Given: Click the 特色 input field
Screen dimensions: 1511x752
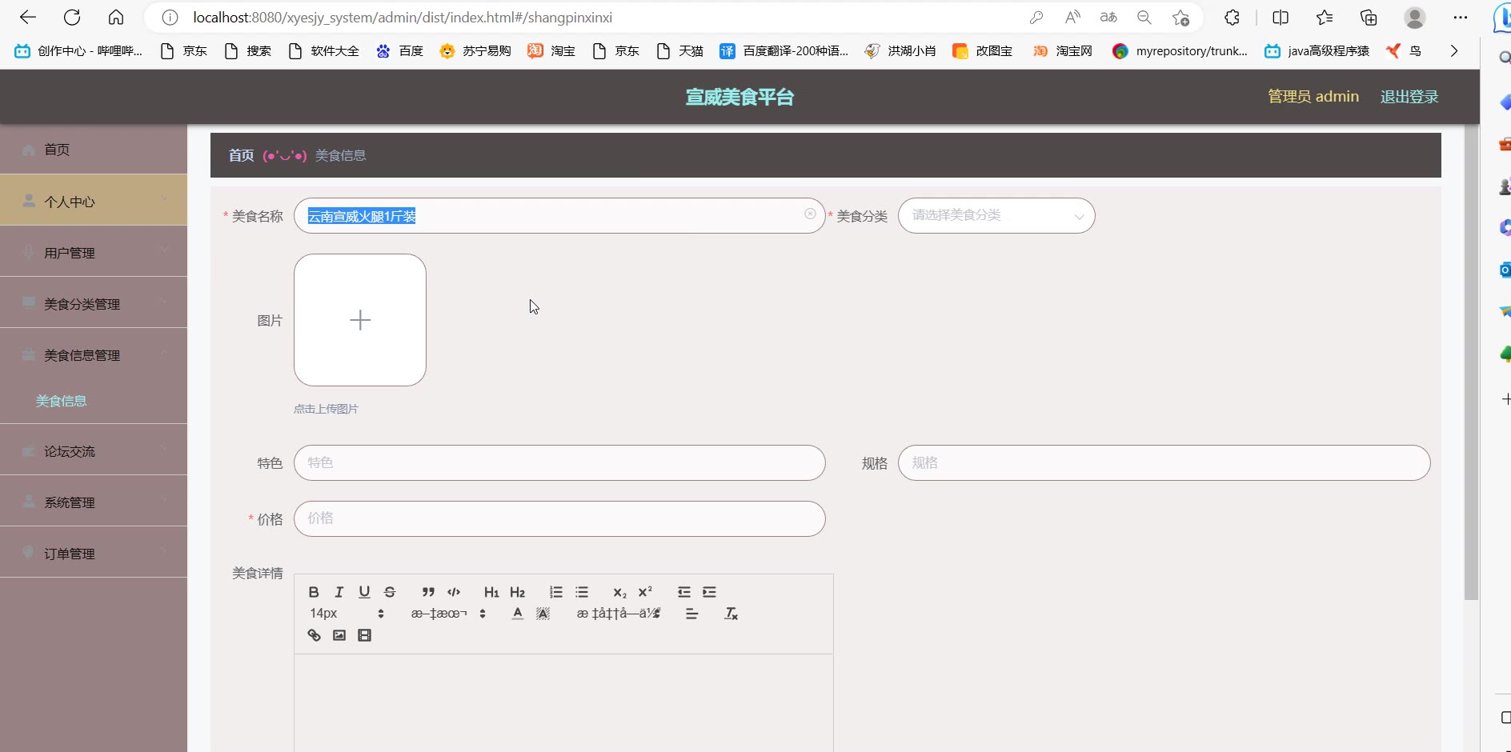Looking at the screenshot, I should (x=559, y=463).
